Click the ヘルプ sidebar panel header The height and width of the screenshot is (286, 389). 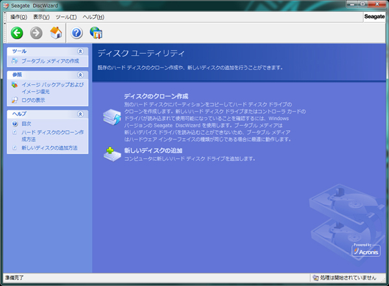pos(47,114)
